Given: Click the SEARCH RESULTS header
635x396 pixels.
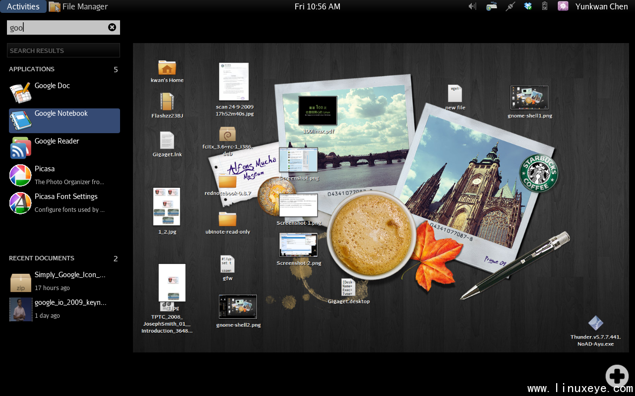Looking at the screenshot, I should tap(63, 50).
